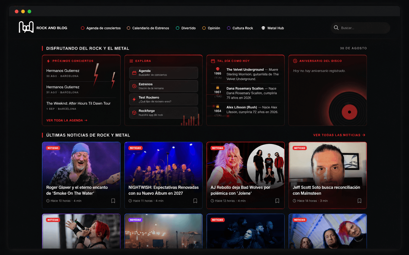Viewport: 409px width, 255px height.
Task: Click 'Hoy no hay aniversario registrado' text
Action: click(319, 71)
